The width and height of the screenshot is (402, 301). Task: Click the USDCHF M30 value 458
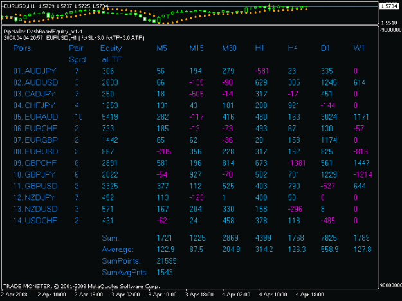point(228,221)
